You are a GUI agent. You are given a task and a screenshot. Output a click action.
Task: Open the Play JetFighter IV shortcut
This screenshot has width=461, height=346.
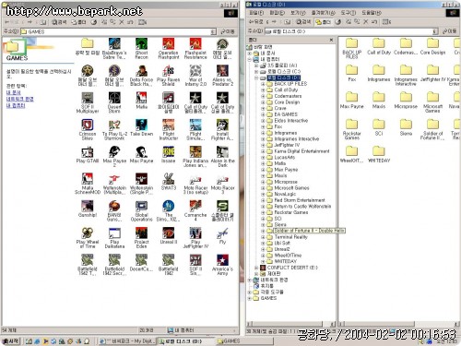[195, 238]
